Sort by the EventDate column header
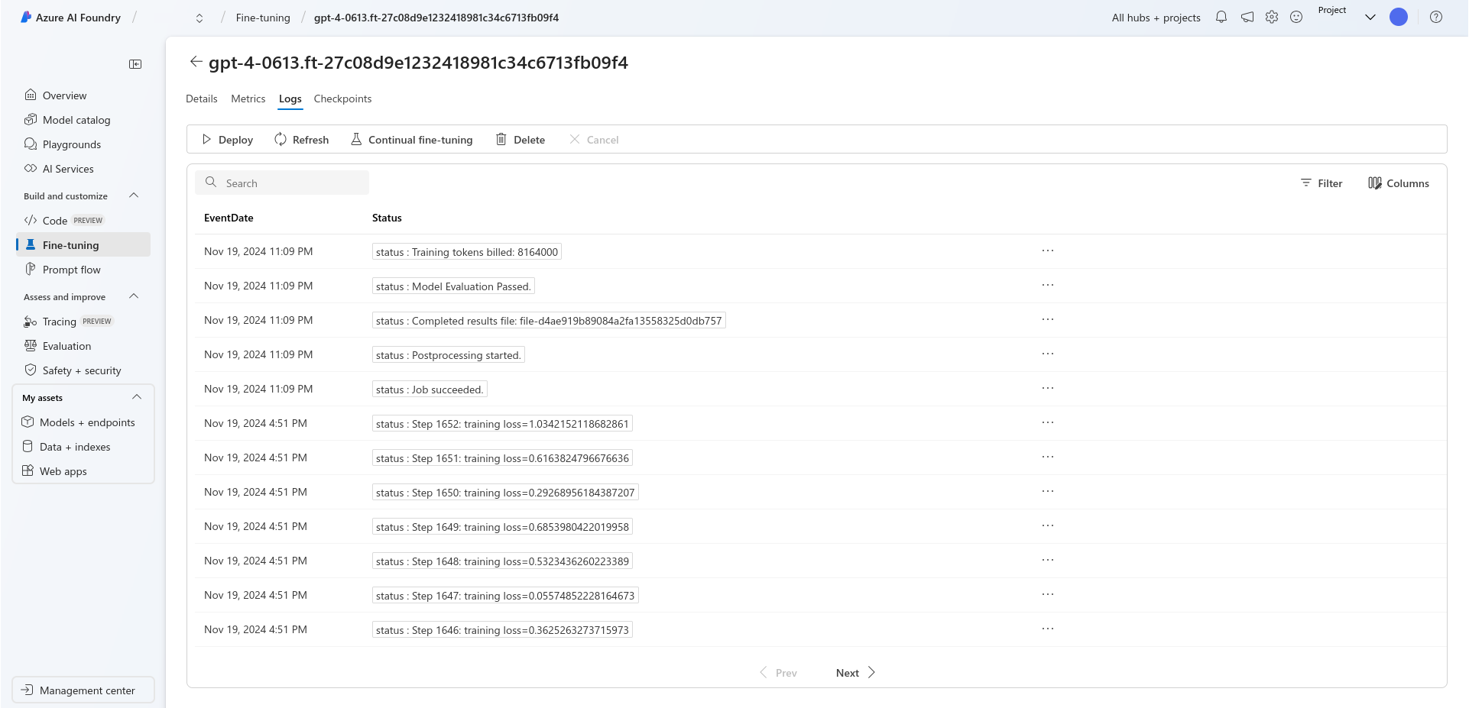 click(x=229, y=218)
